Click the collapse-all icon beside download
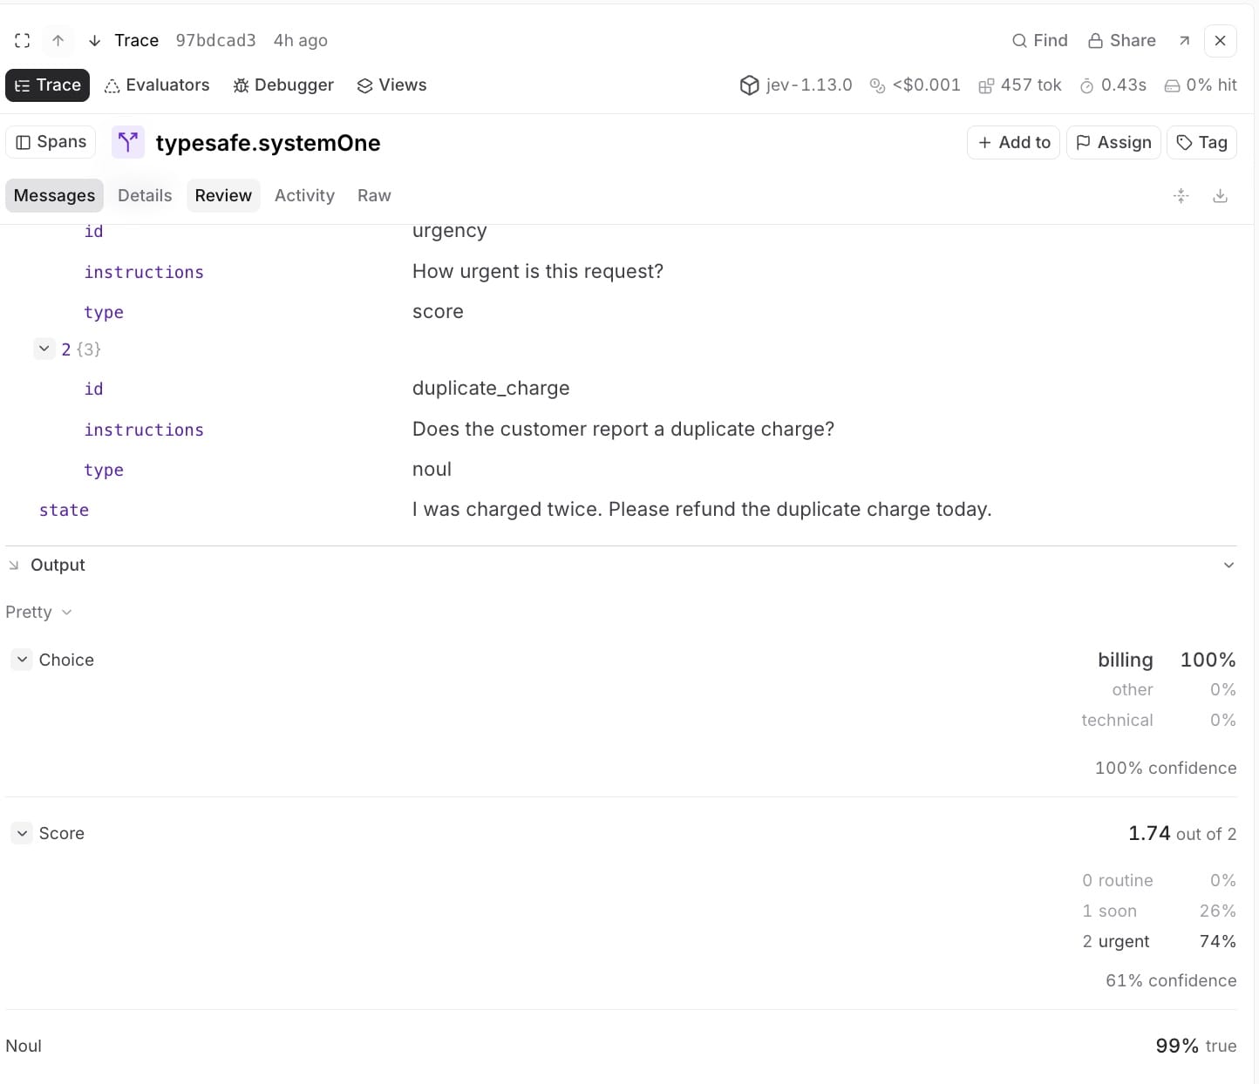The width and height of the screenshot is (1259, 1084). 1181,196
